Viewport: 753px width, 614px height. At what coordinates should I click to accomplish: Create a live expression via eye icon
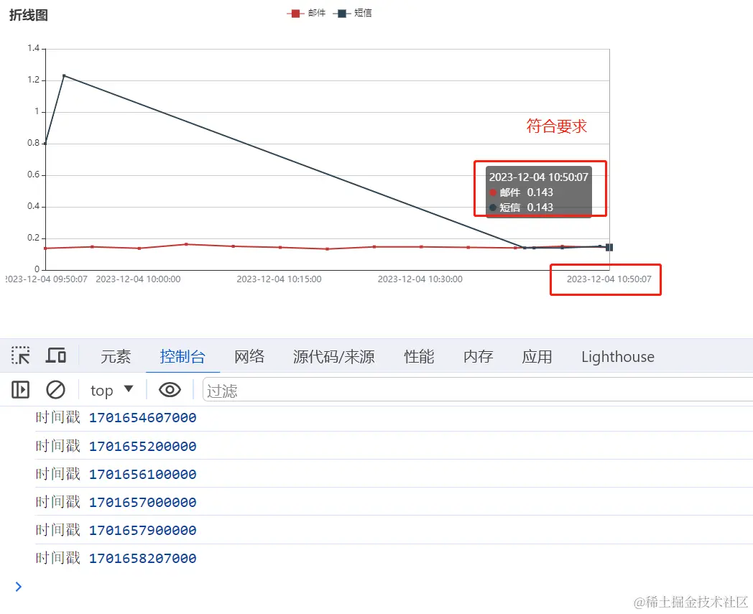tap(170, 390)
